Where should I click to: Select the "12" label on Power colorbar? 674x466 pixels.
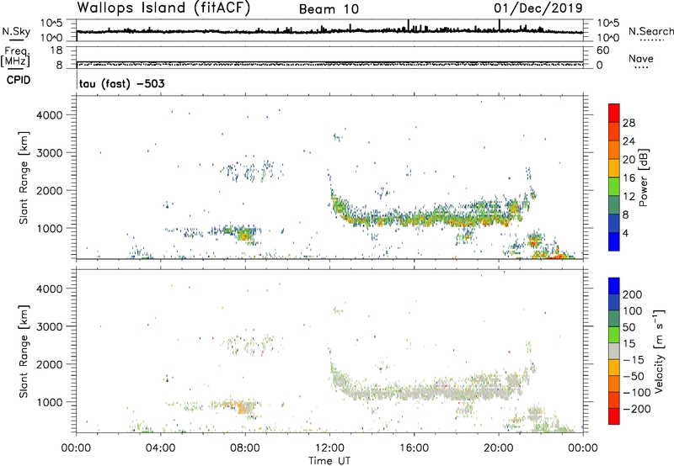pos(629,197)
